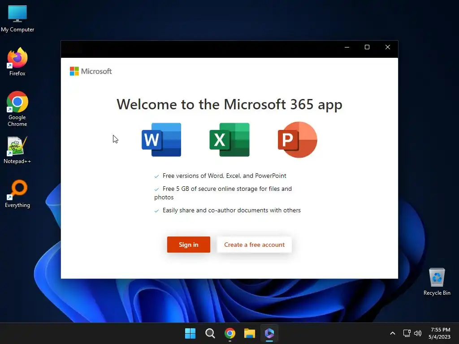Open the Windows Start menu
The width and height of the screenshot is (459, 344).
(190, 333)
